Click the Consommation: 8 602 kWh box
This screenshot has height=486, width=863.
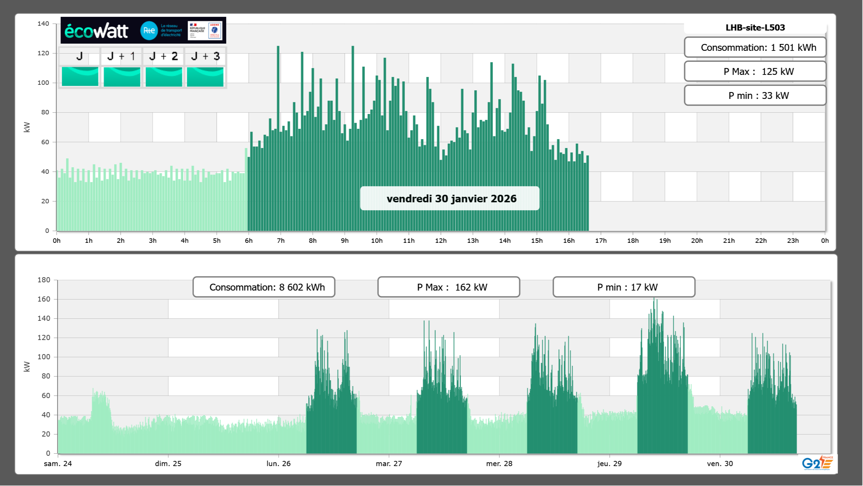pos(264,287)
